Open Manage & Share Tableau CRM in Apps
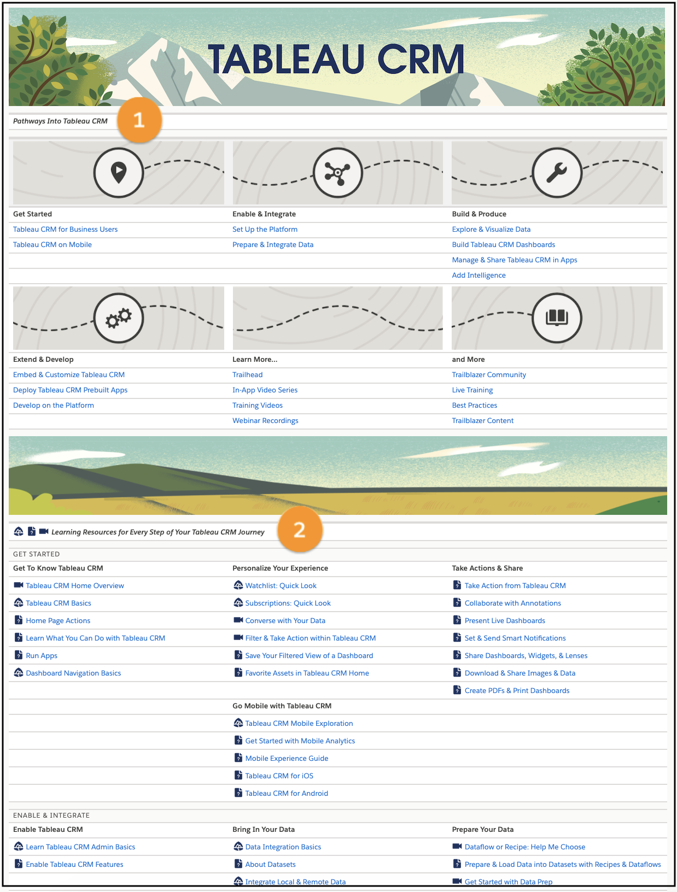This screenshot has width=677, height=892. tap(515, 260)
